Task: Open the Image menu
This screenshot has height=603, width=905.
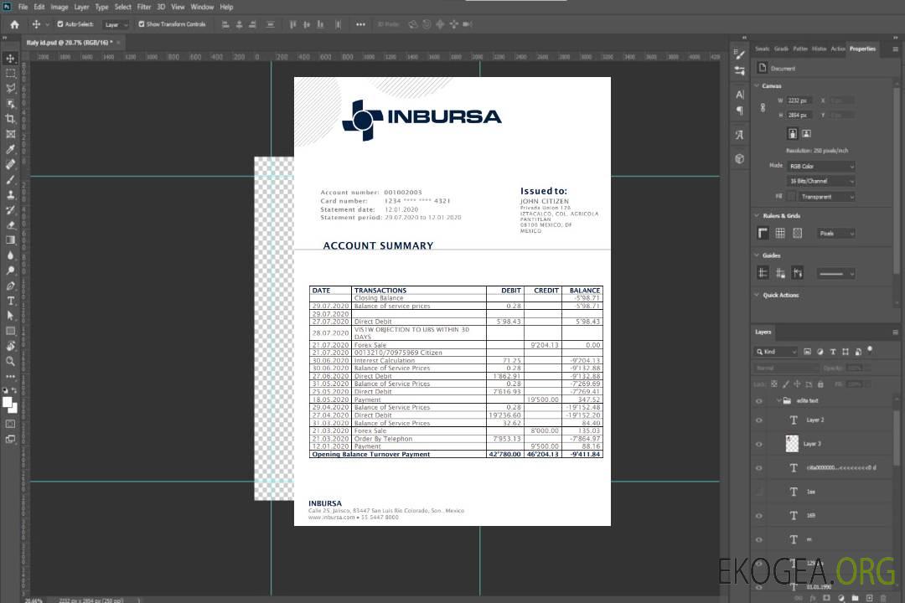Action: pos(59,7)
